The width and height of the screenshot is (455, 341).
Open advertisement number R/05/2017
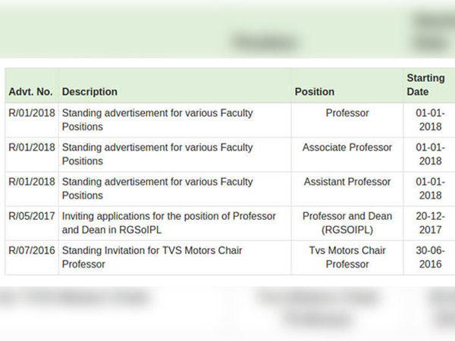(32, 216)
